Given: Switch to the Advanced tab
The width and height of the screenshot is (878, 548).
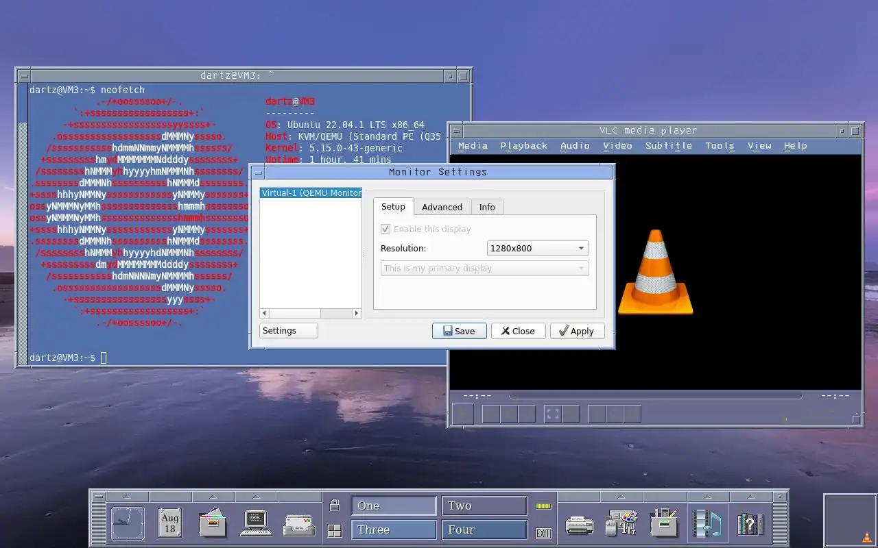Looking at the screenshot, I should click(442, 207).
